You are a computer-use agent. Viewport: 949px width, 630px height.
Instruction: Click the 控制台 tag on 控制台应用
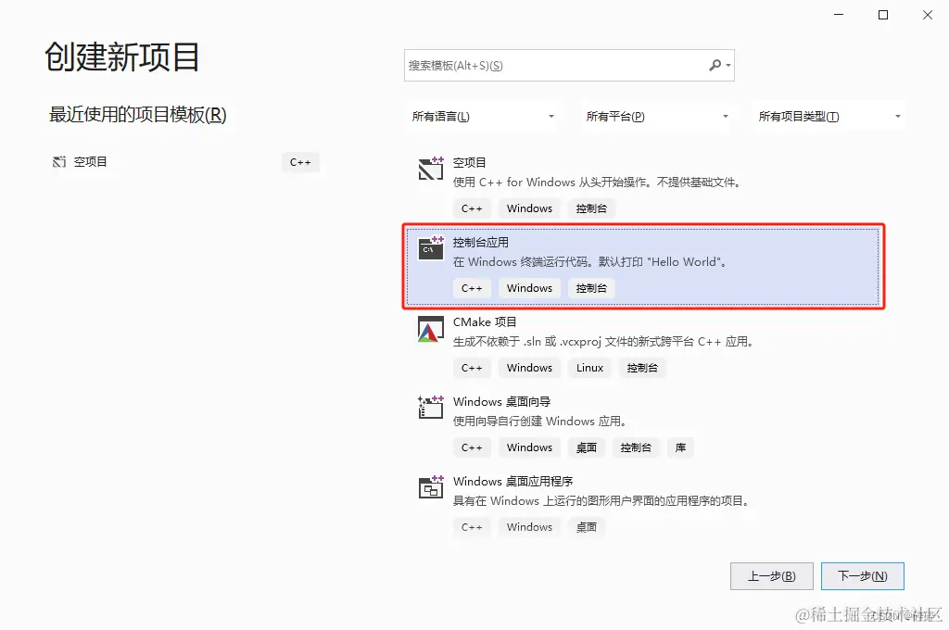click(591, 288)
